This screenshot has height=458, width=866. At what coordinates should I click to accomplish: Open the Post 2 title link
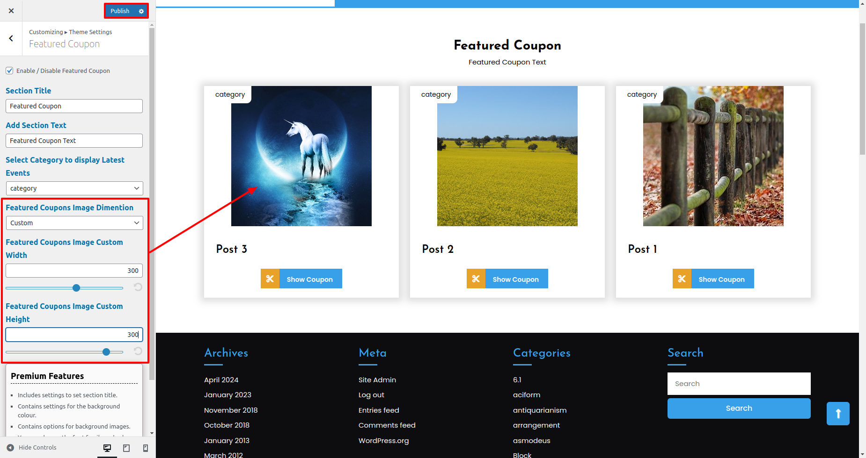tap(438, 249)
